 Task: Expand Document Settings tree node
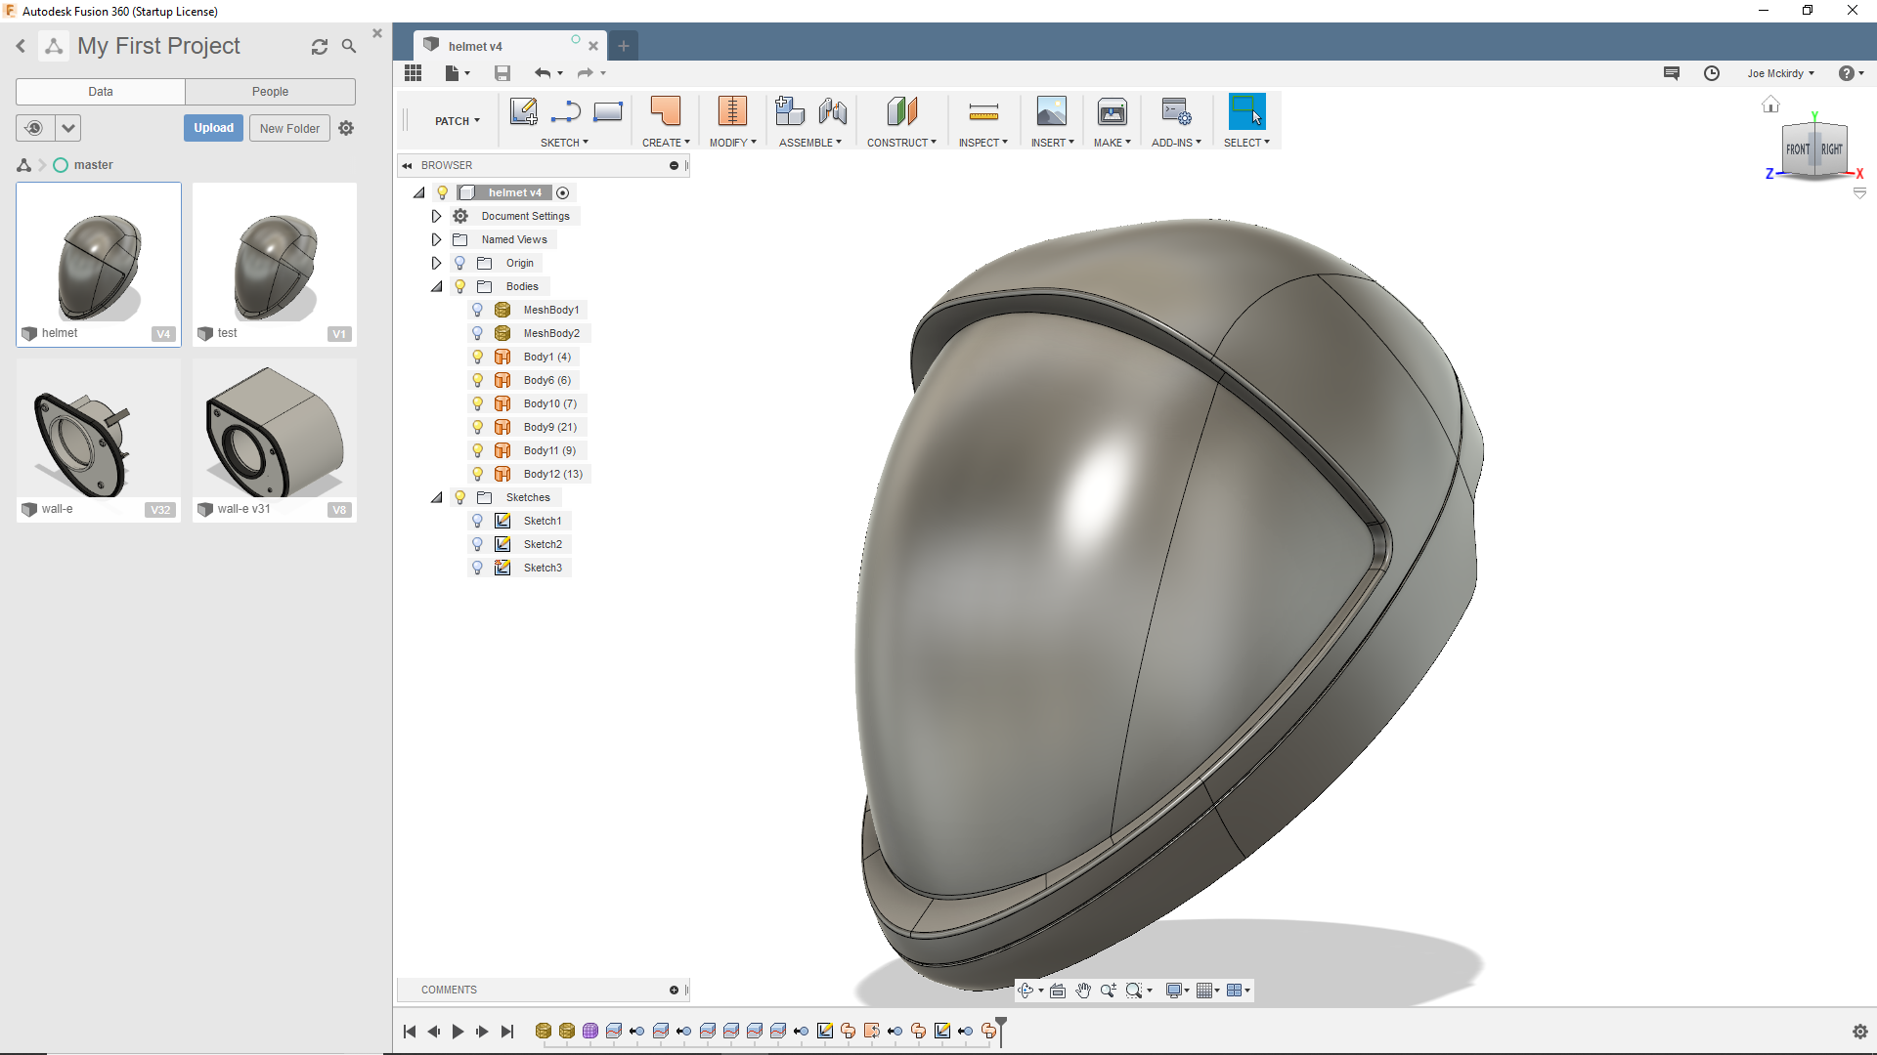tap(436, 216)
